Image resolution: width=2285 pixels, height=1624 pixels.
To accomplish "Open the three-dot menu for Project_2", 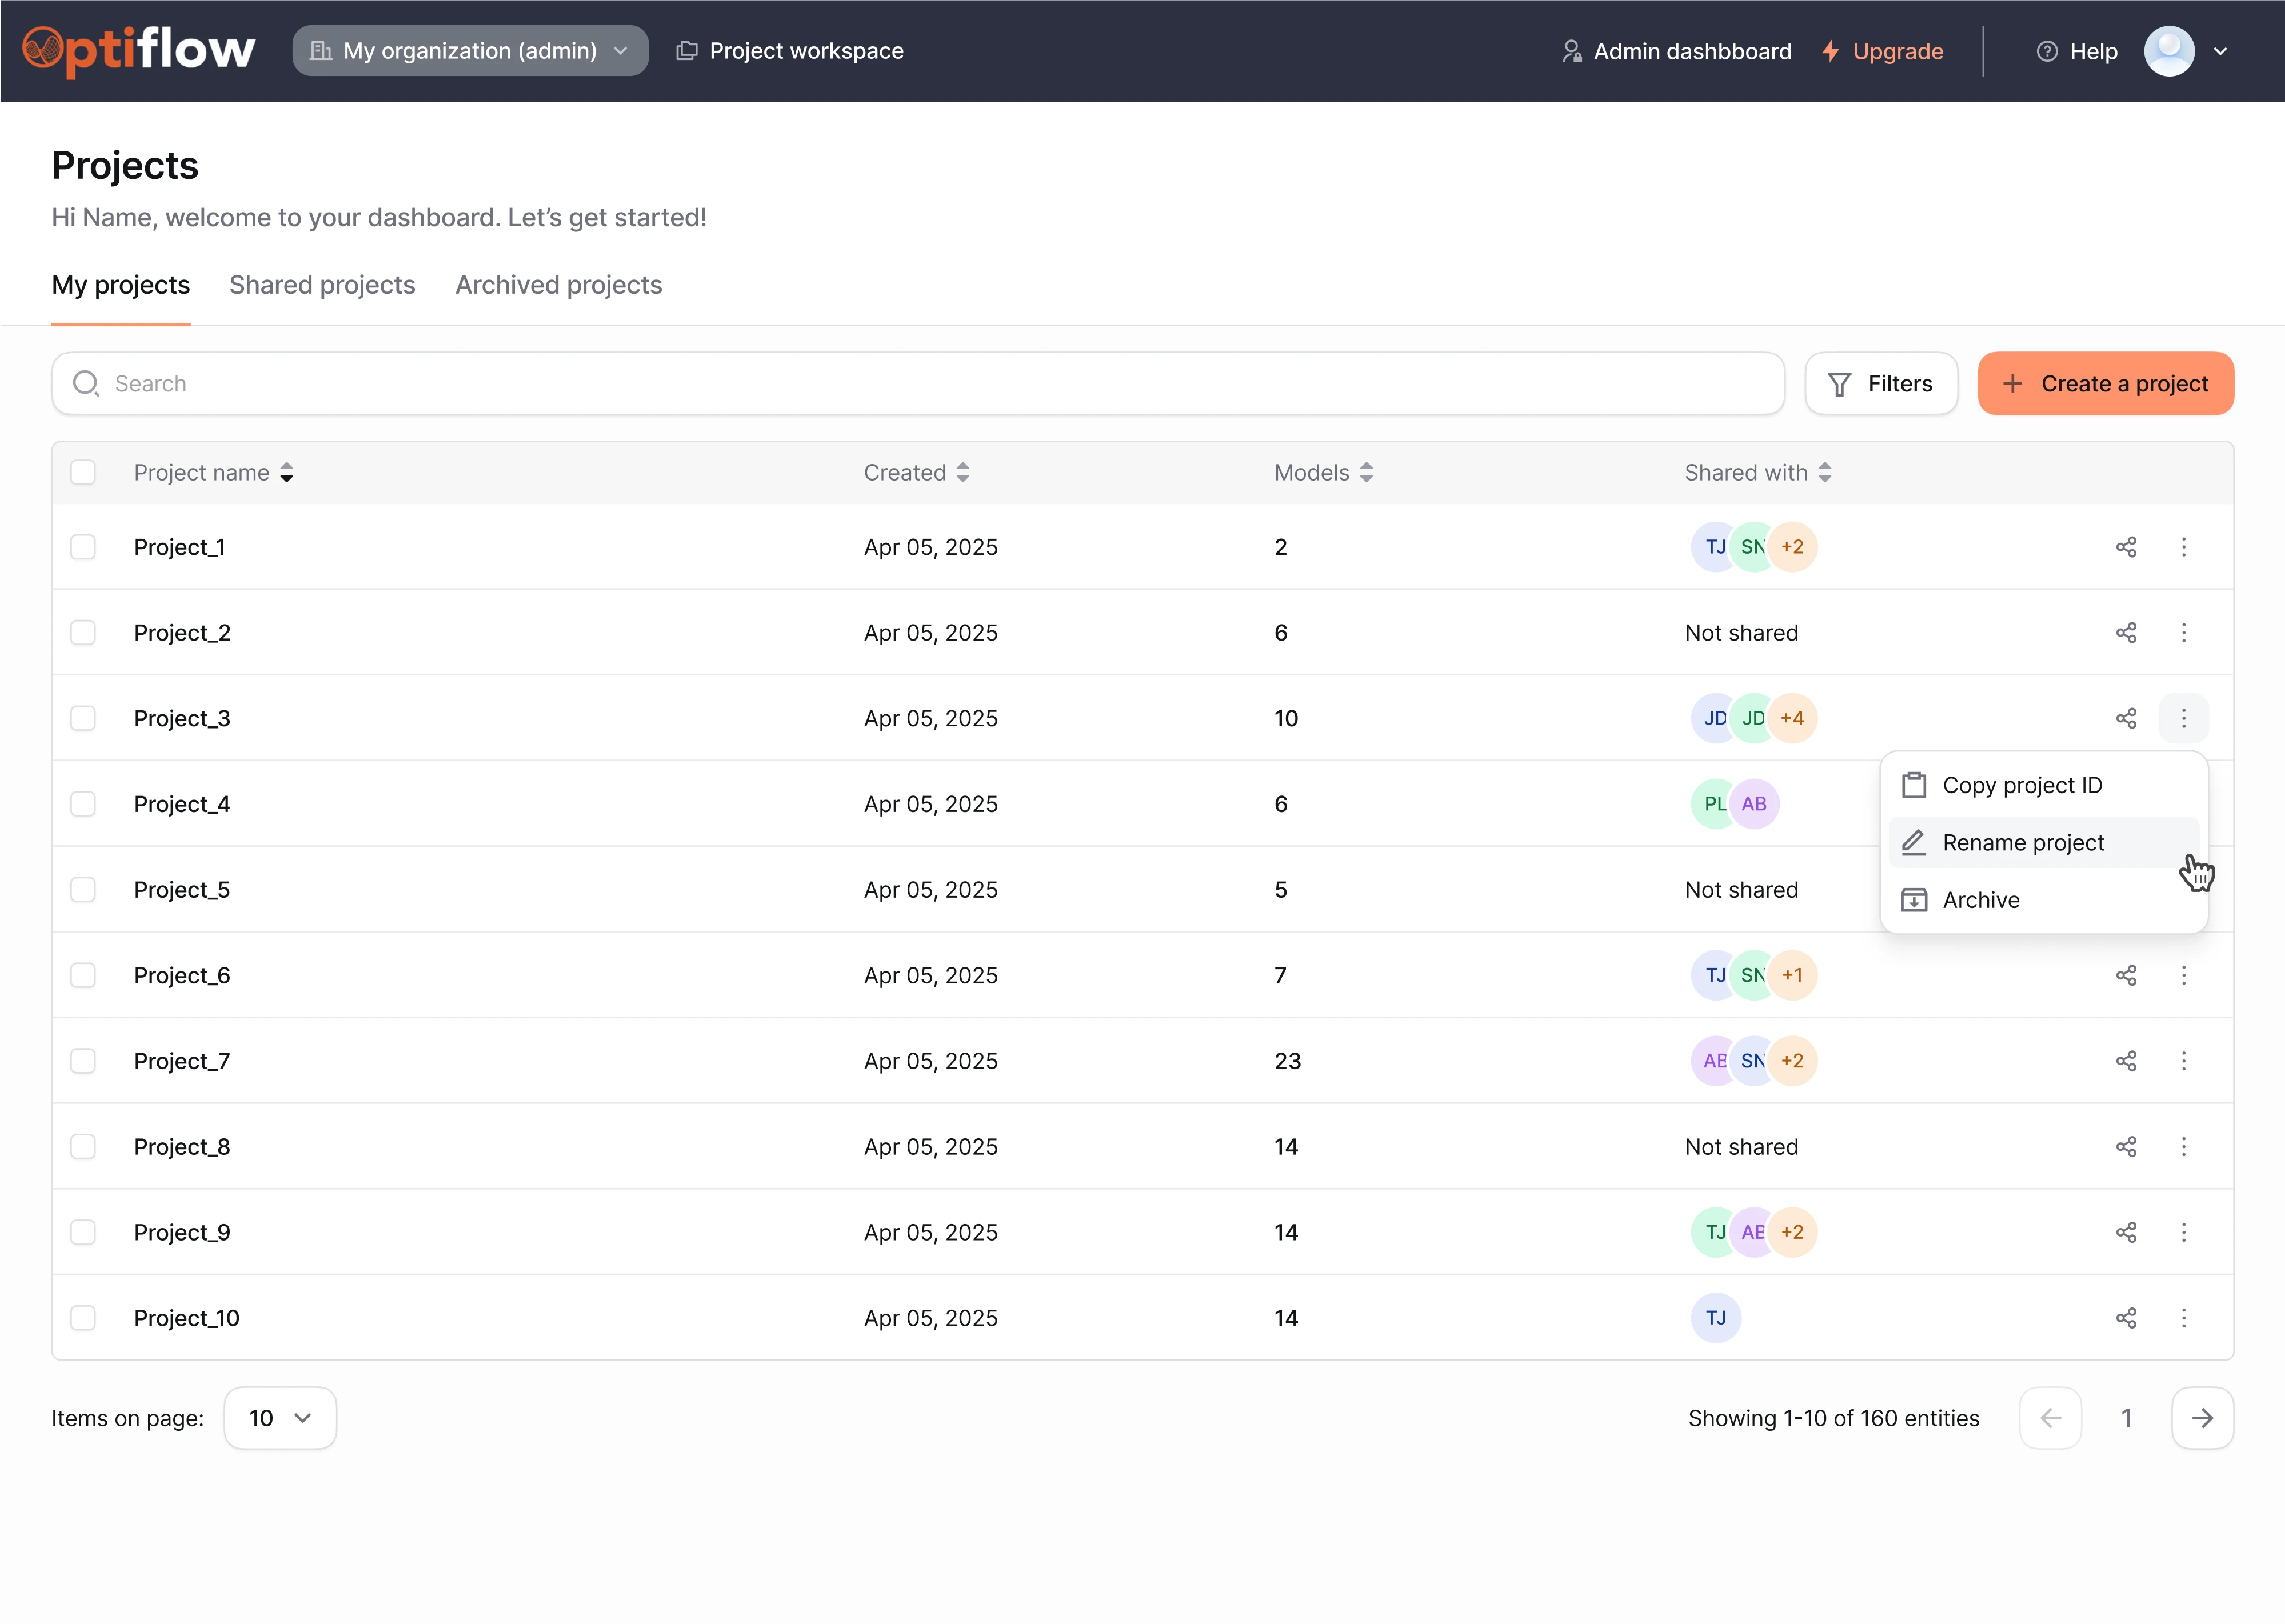I will click(2184, 633).
